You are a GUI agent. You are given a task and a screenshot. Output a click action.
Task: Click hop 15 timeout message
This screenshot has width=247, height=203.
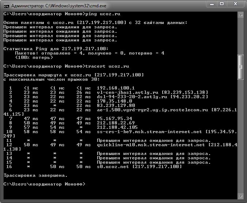pyautogui.click(x=154, y=162)
